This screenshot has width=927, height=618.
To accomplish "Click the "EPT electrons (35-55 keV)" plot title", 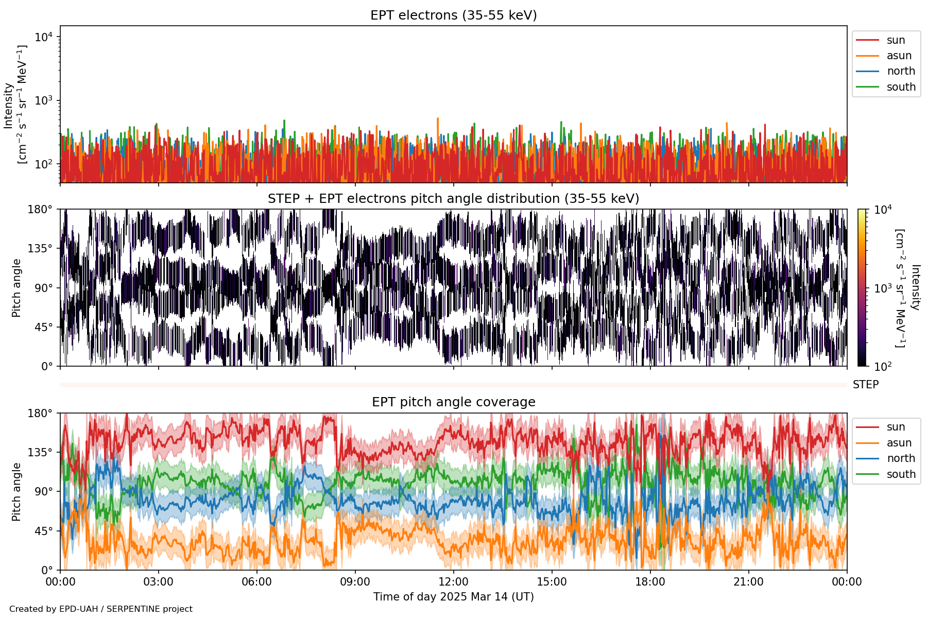I will pyautogui.click(x=453, y=15).
